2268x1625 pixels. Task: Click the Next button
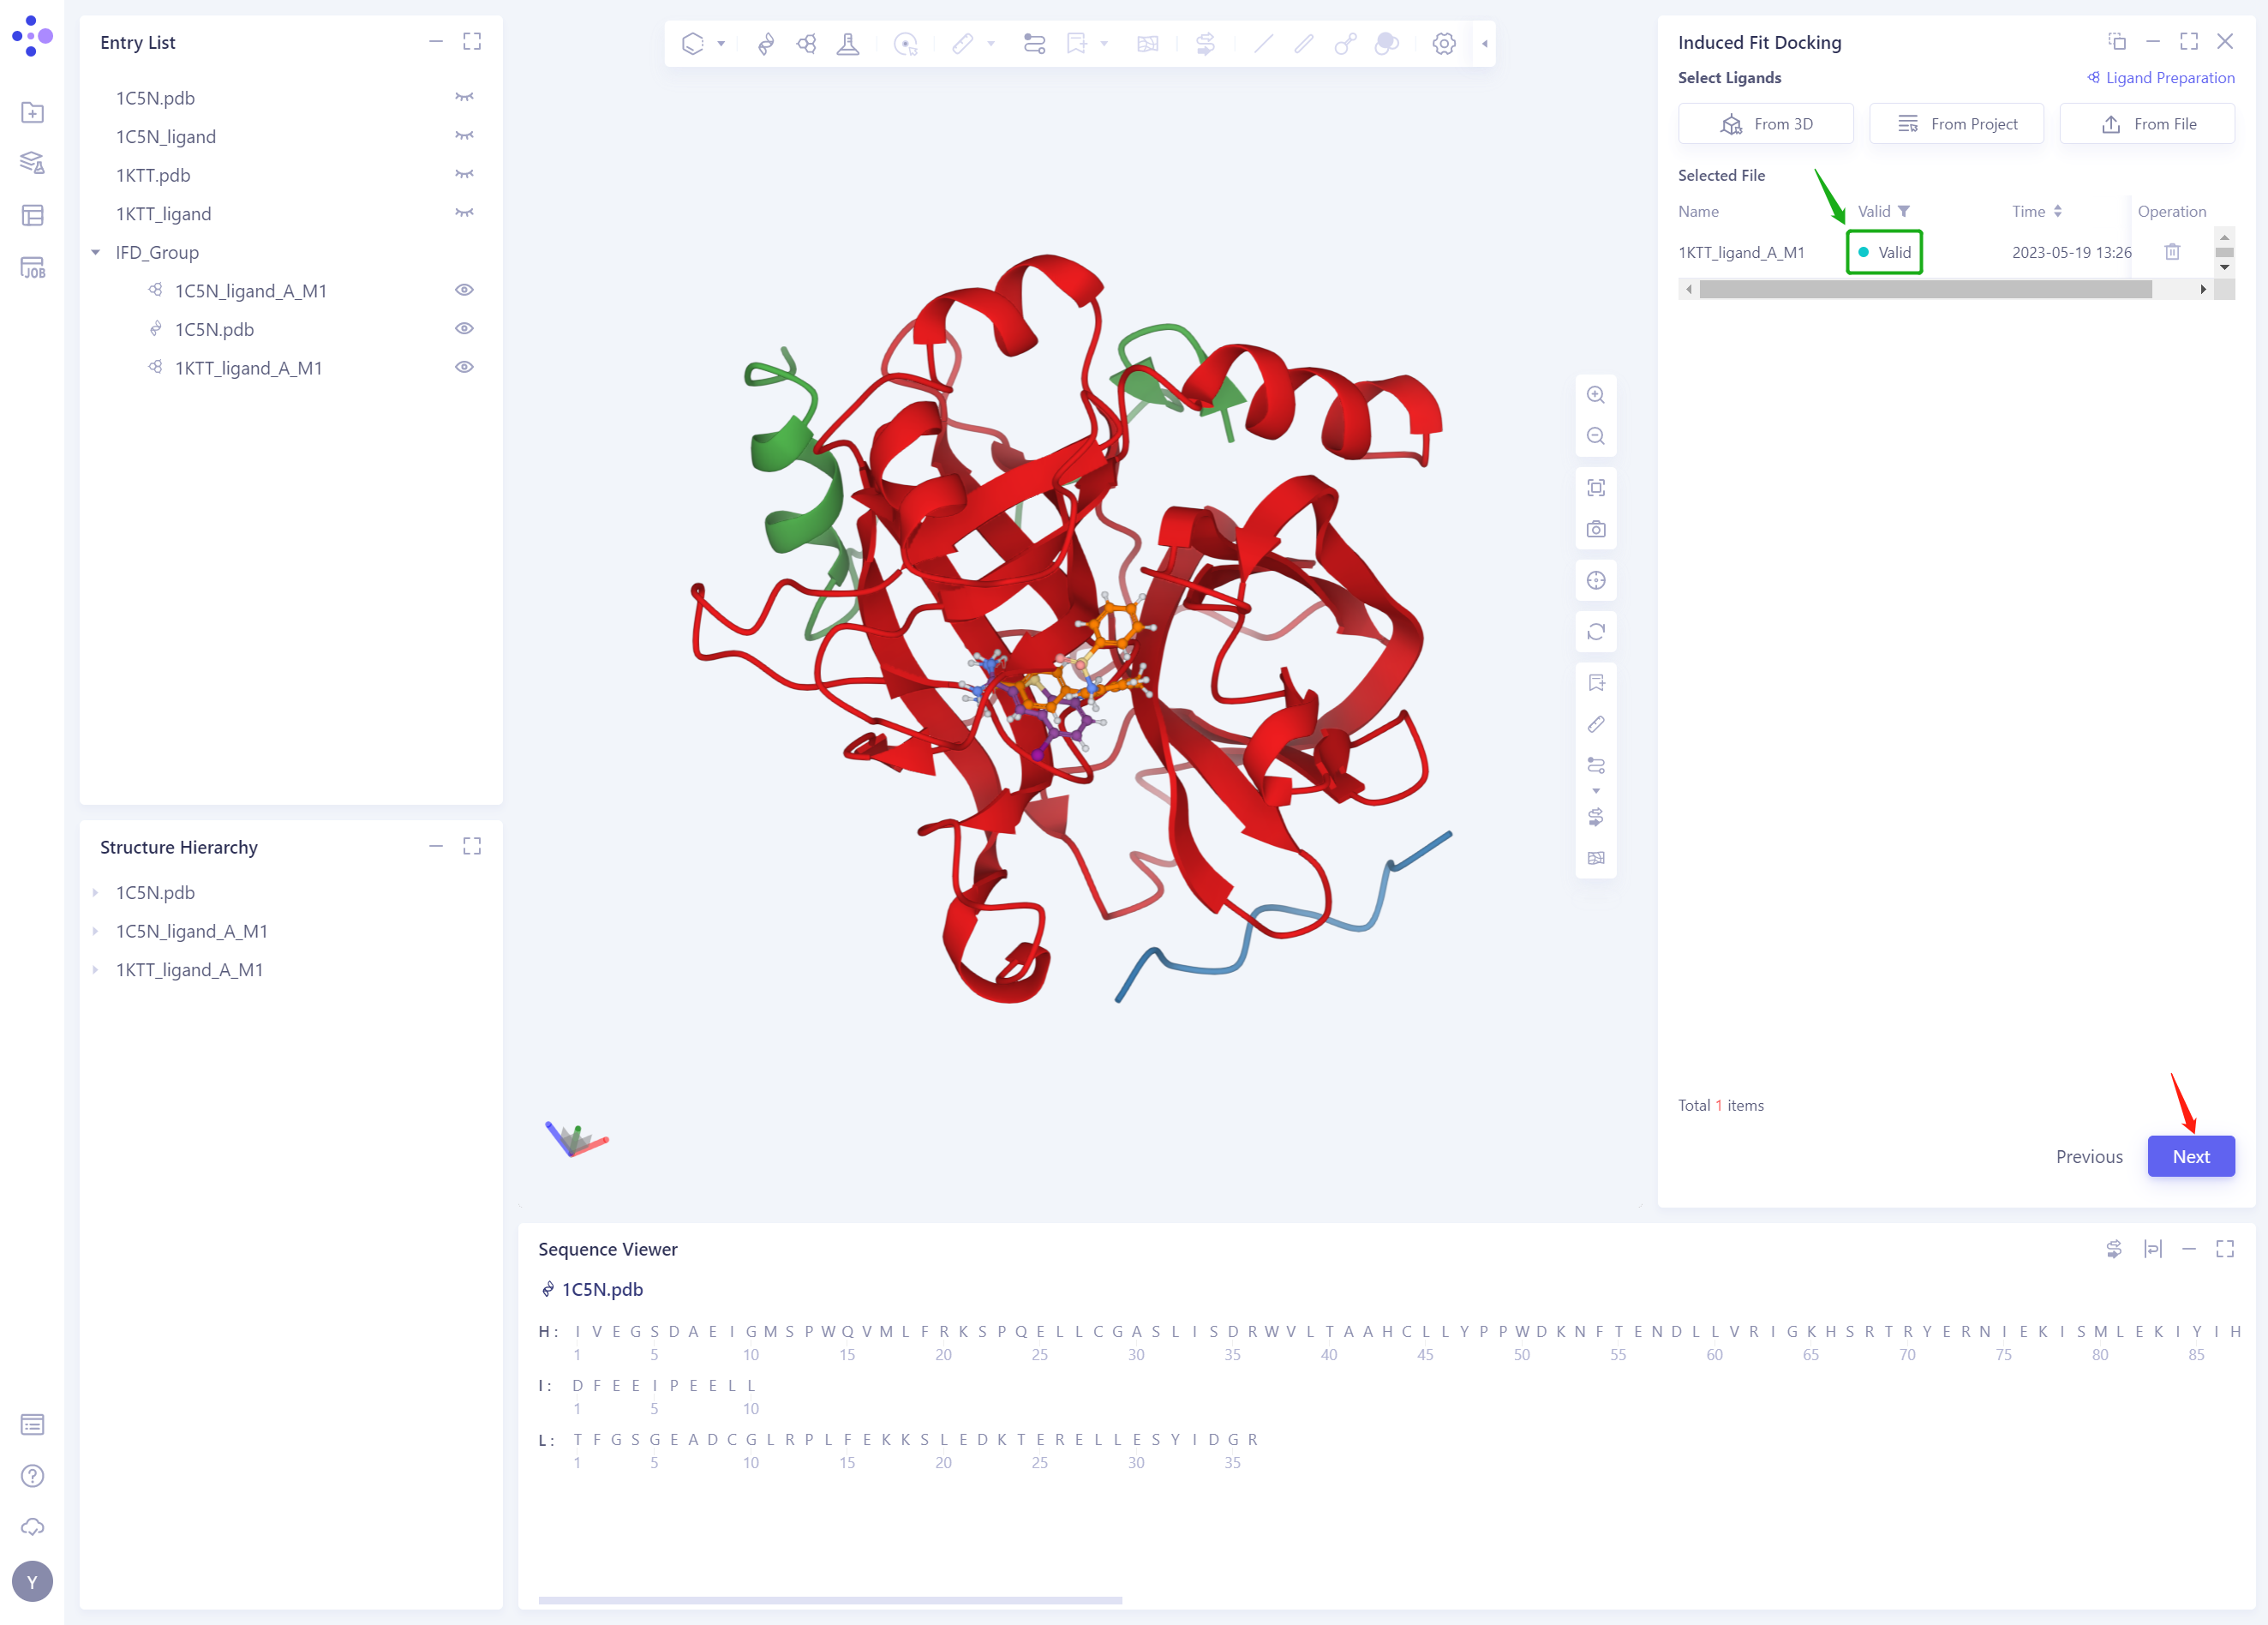pos(2190,1156)
